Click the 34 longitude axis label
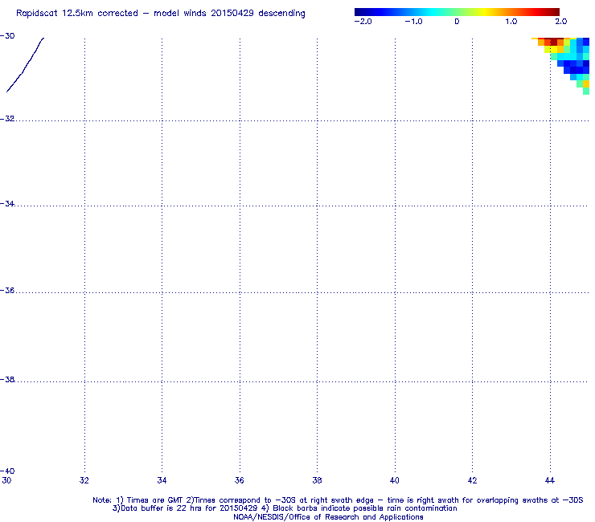This screenshot has width=595, height=522. click(x=162, y=481)
